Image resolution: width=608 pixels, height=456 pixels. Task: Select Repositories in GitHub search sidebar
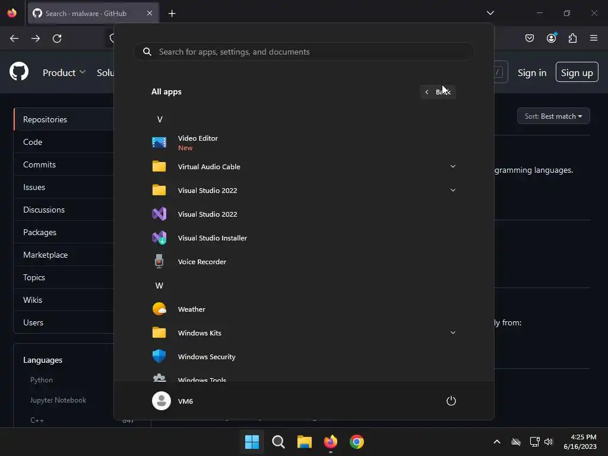pos(64,119)
